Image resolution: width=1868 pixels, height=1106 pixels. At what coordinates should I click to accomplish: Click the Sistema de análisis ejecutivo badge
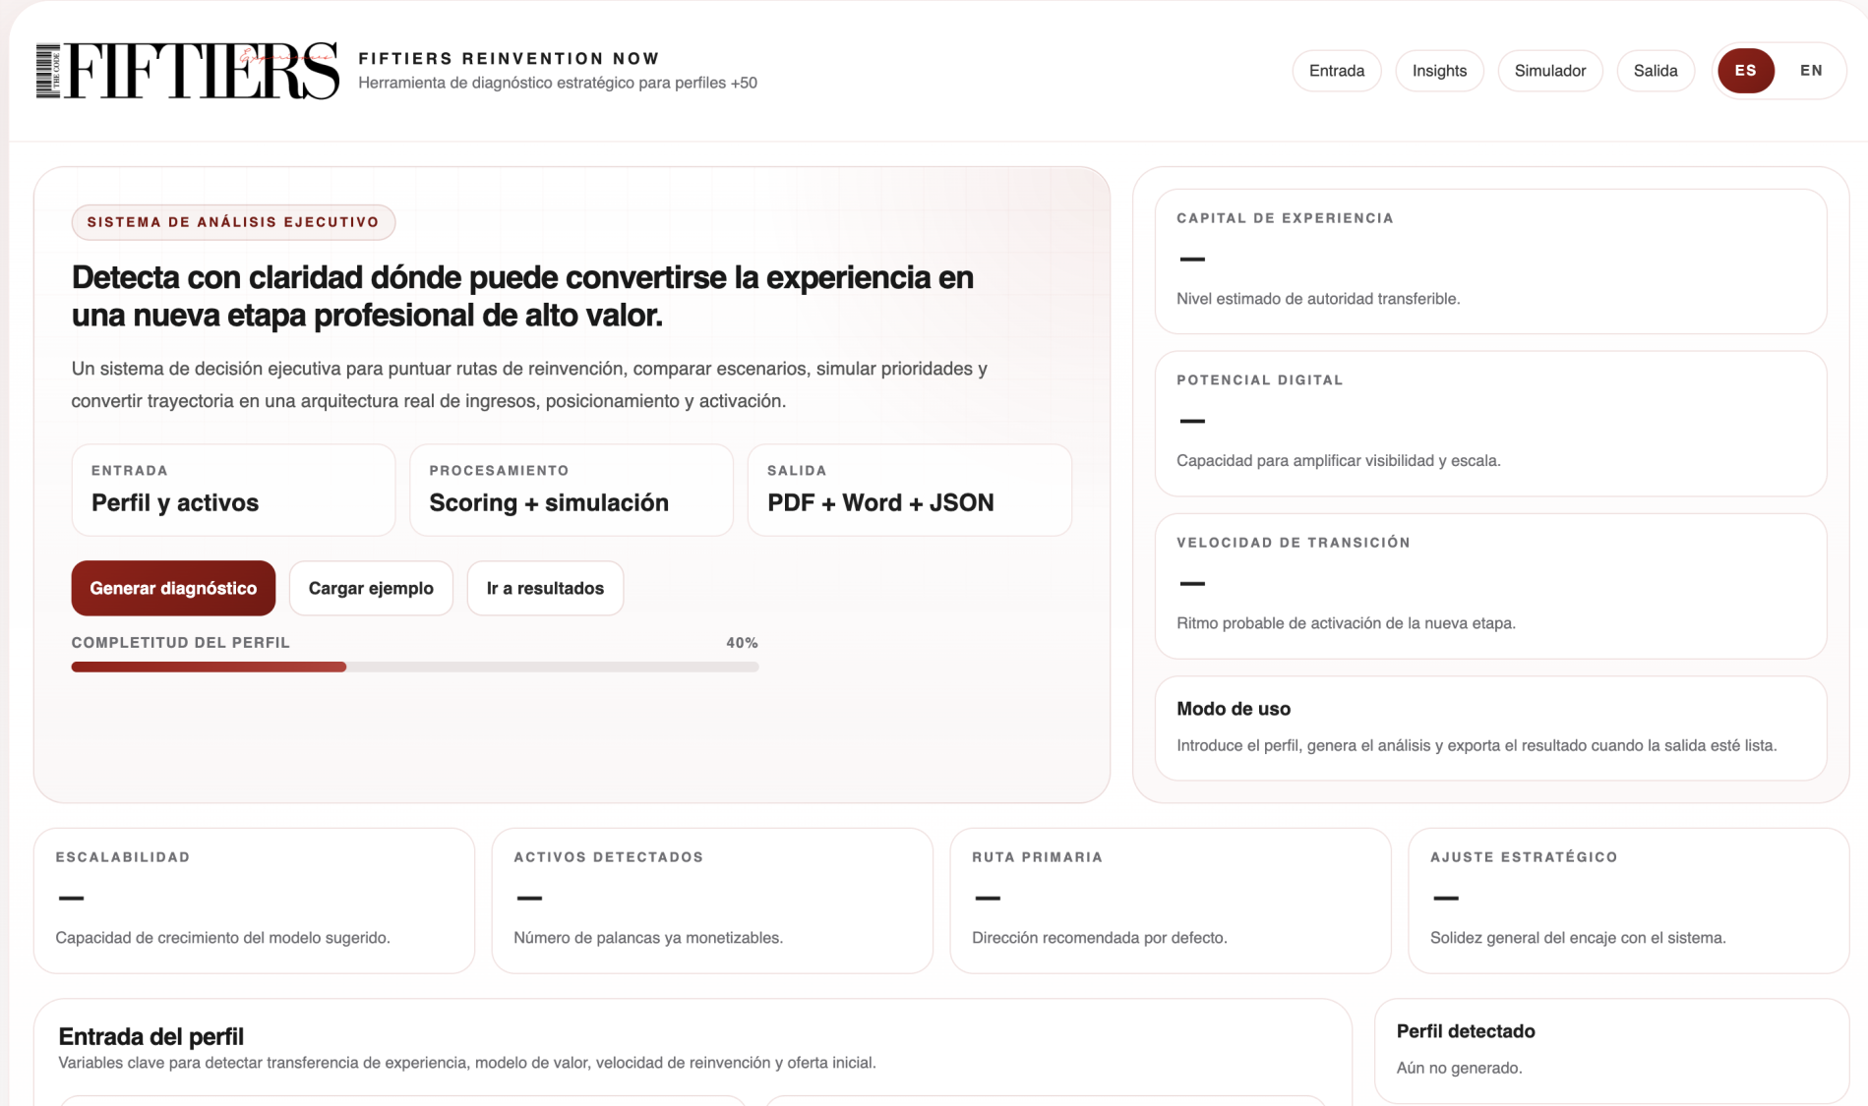pos(233,222)
